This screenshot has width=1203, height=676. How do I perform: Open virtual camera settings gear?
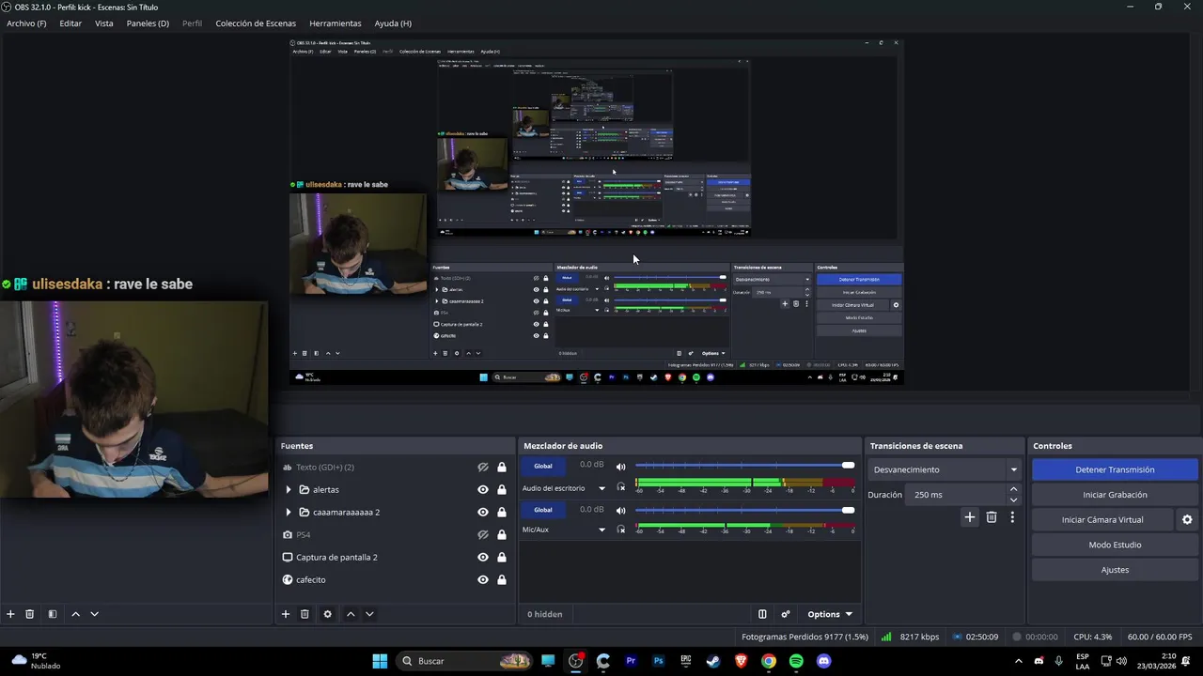1187,519
